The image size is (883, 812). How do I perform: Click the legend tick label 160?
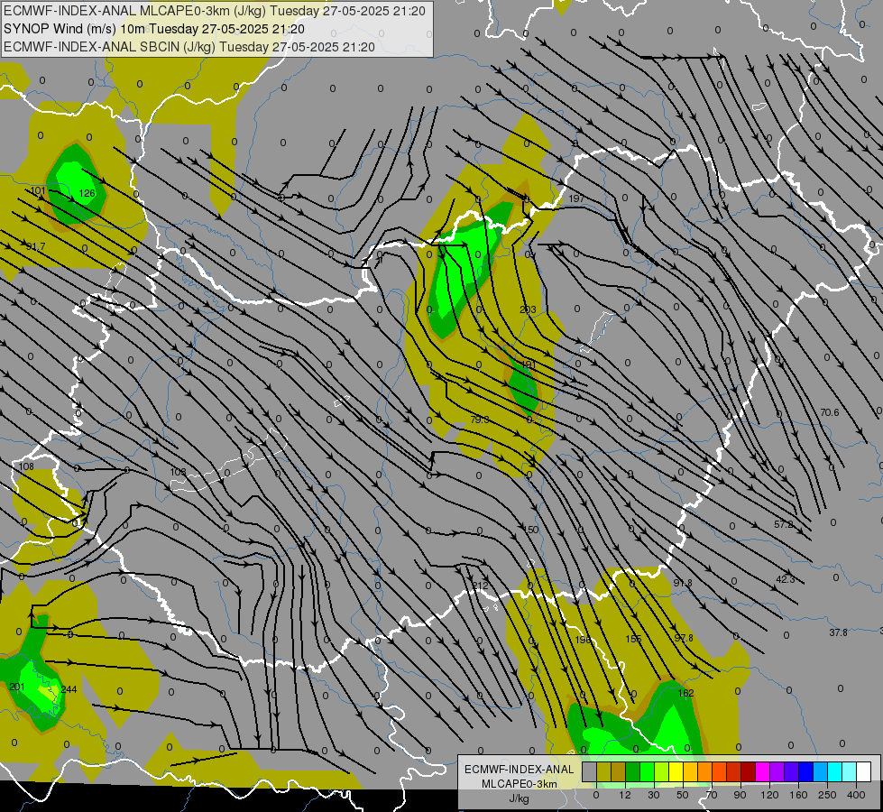coord(798,795)
